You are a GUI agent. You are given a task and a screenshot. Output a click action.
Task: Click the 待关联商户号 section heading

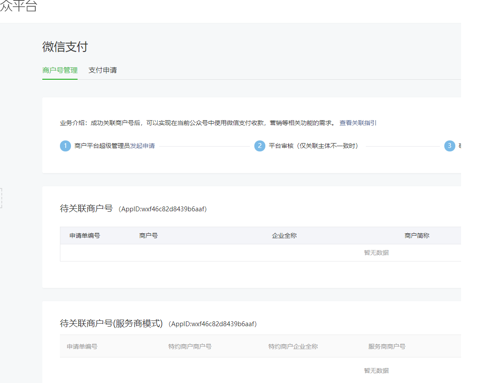pos(86,209)
